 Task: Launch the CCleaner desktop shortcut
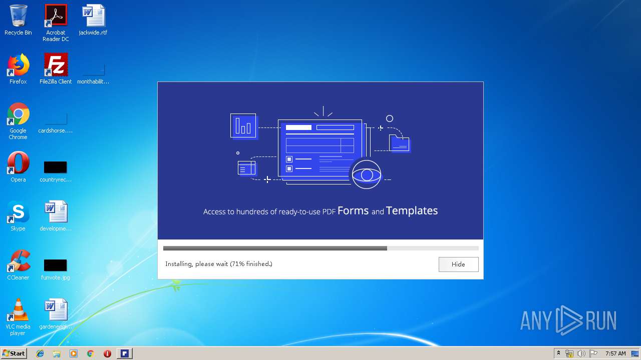18,265
